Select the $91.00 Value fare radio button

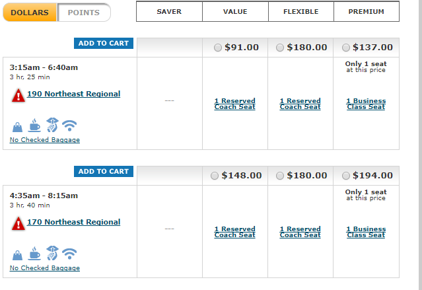217,48
